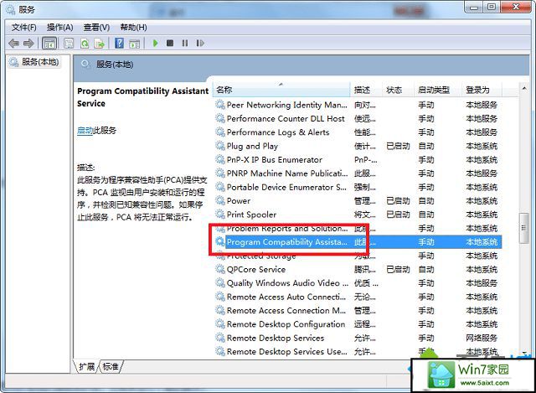Switch to the 扩展 tab

[87, 367]
